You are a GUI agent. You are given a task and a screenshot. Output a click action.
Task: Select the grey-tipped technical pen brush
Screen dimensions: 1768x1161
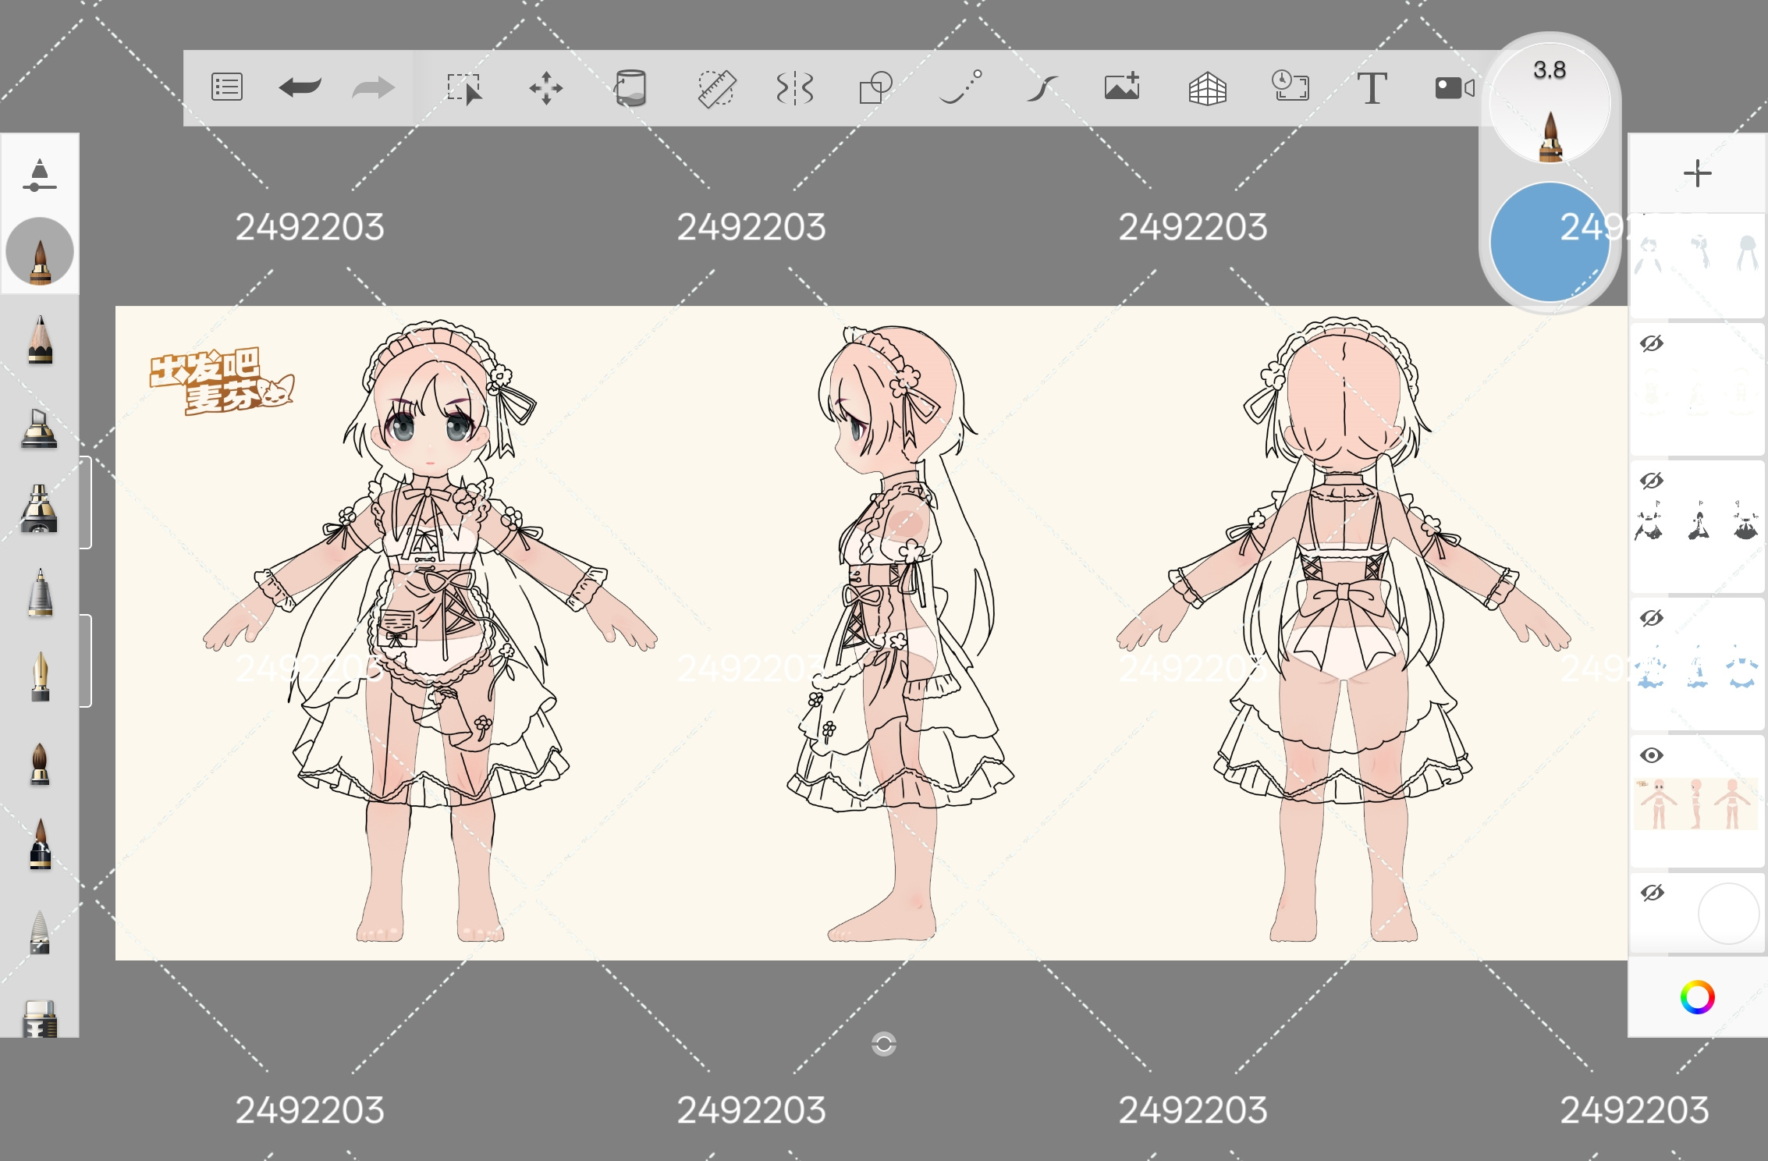tap(40, 593)
